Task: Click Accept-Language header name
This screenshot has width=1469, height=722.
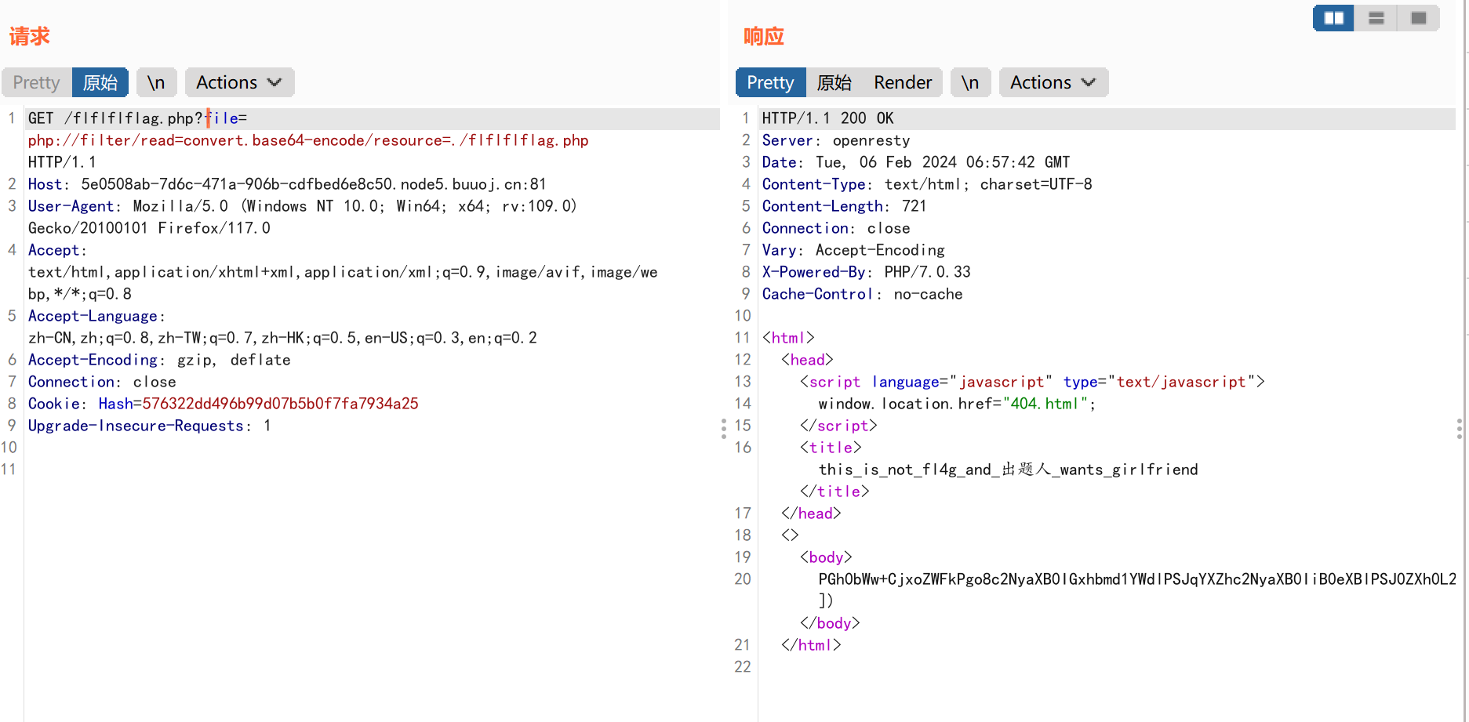Action: [93, 316]
